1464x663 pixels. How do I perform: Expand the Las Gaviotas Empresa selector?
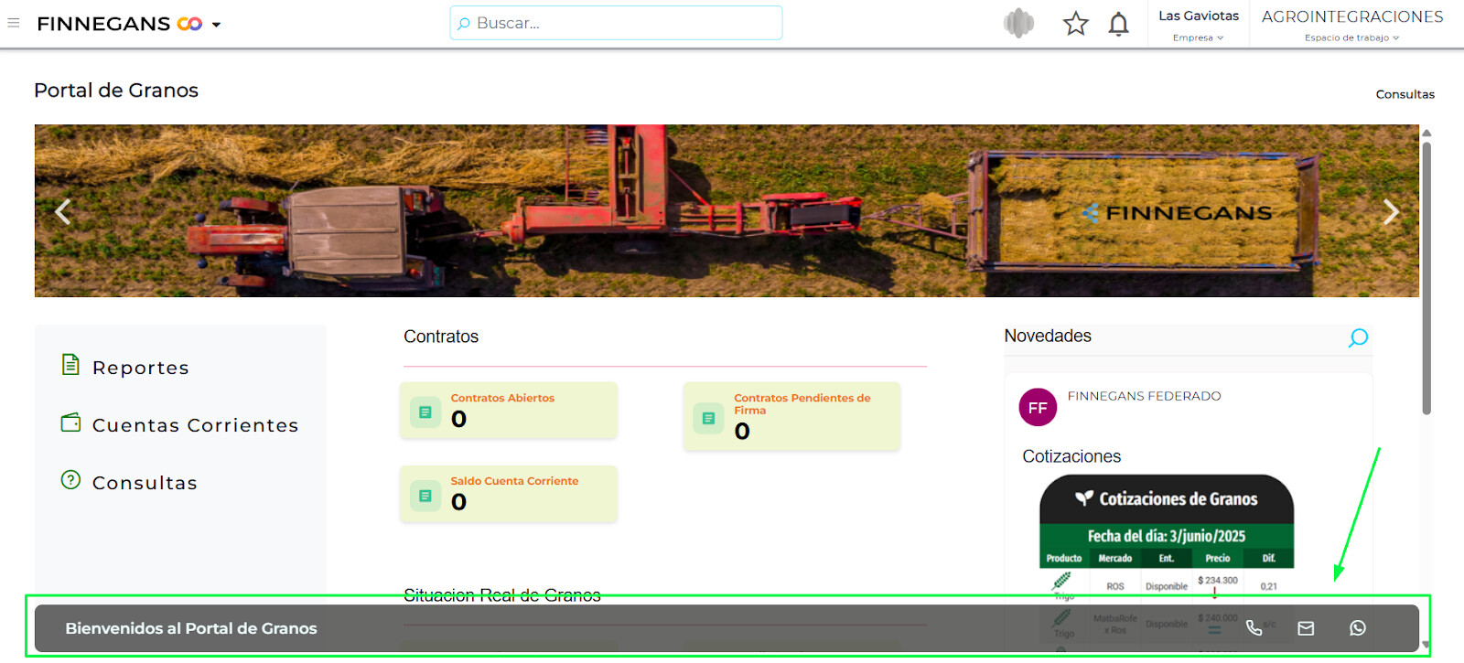pos(1199,25)
